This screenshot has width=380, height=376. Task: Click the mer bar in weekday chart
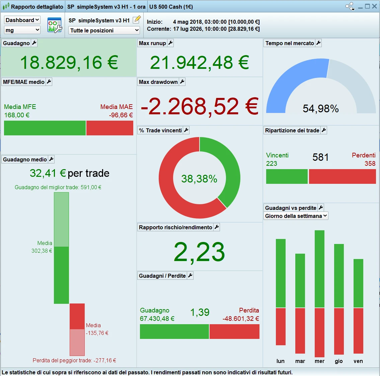[319, 293]
